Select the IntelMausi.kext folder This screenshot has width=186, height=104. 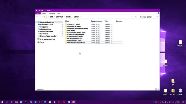coord(74,27)
